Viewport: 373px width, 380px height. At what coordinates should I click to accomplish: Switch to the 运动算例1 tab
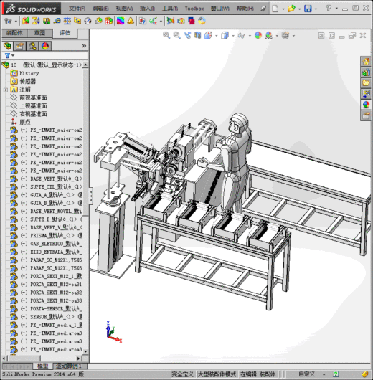click(69, 366)
